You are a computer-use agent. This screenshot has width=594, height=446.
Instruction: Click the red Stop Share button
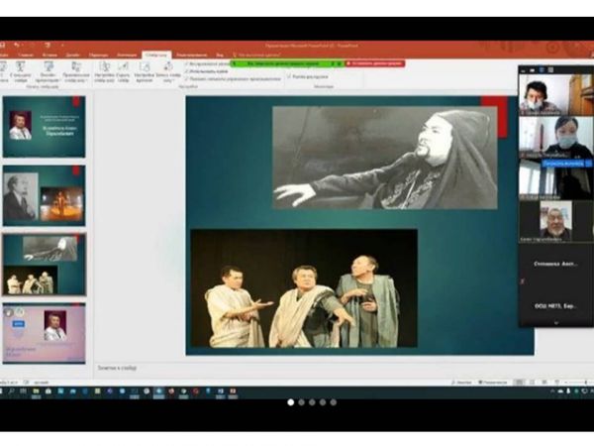click(x=373, y=62)
